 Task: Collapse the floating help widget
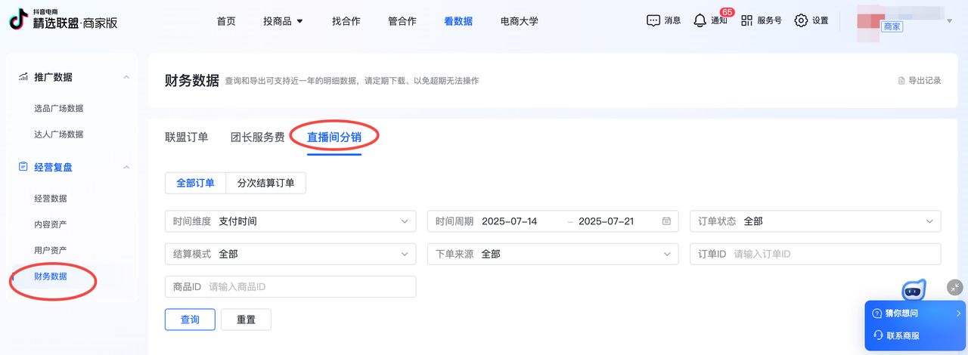coord(956,287)
